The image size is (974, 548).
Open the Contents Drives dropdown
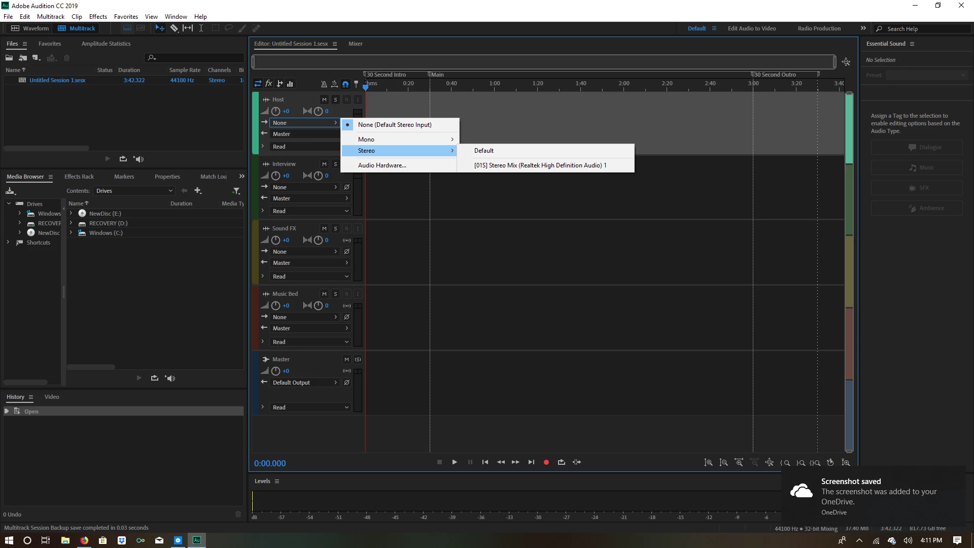click(x=134, y=191)
